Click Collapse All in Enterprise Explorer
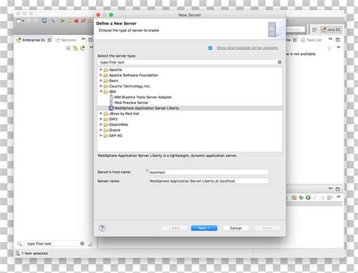358x273 pixels. (68, 48)
